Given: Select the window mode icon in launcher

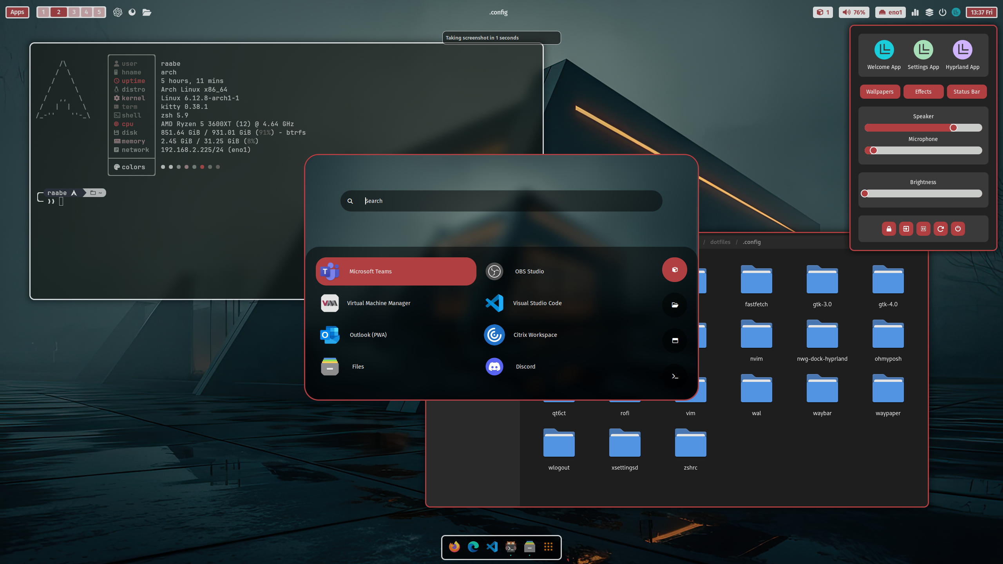Looking at the screenshot, I should pos(675,340).
